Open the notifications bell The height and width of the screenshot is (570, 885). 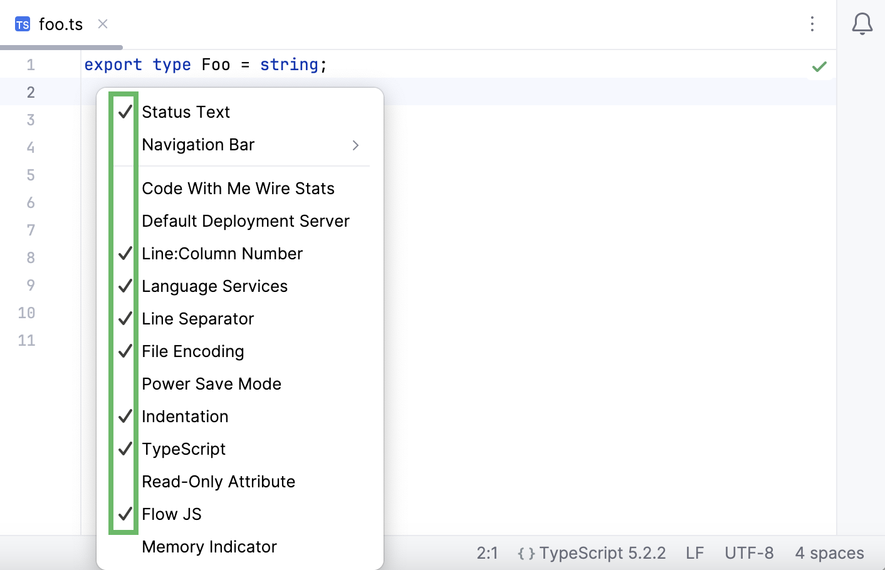pos(862,24)
